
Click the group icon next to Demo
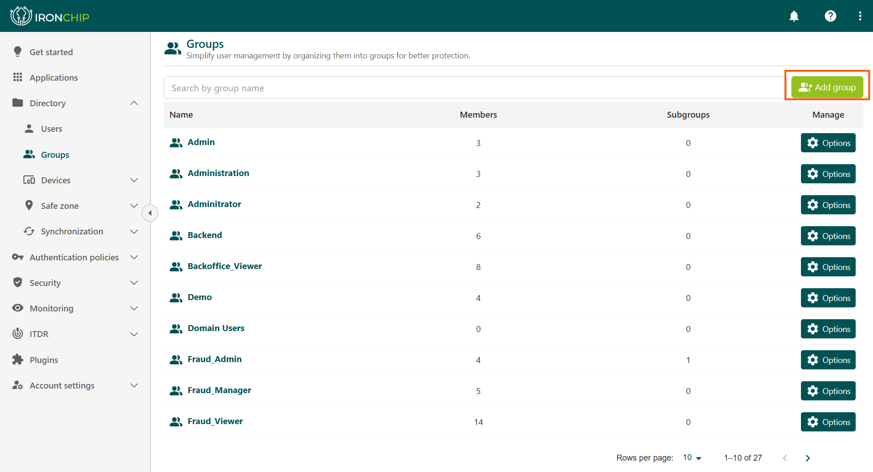pos(176,298)
